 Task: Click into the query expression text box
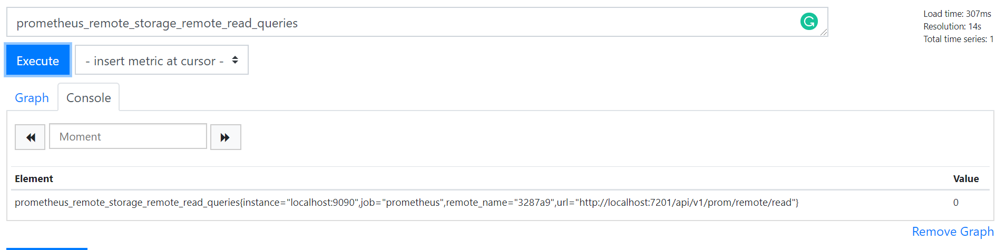(417, 22)
